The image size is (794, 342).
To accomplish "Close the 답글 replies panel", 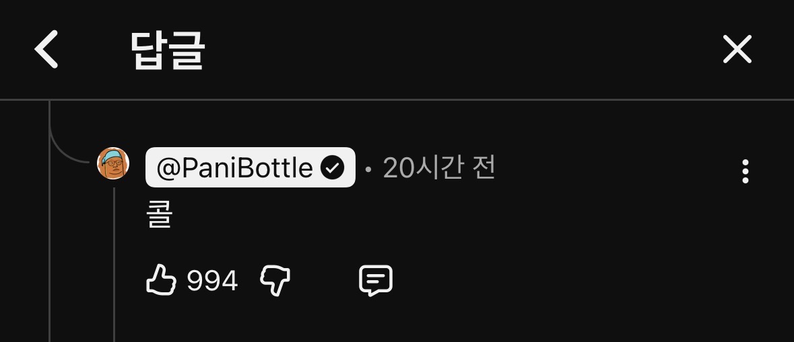I will (737, 49).
